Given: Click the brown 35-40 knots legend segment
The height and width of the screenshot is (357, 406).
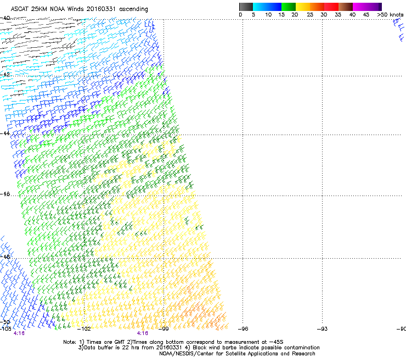Looking at the screenshot, I should (346, 7).
